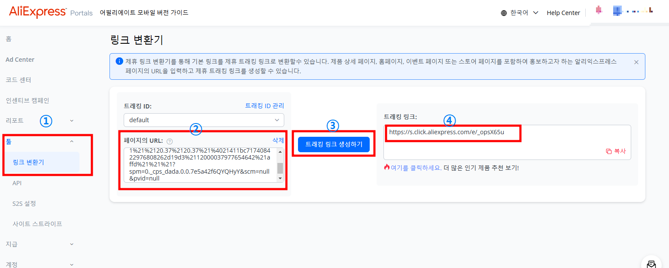Open the 트래킹 ID 관리 link
Viewport: 669px width, 268px height.
[265, 105]
